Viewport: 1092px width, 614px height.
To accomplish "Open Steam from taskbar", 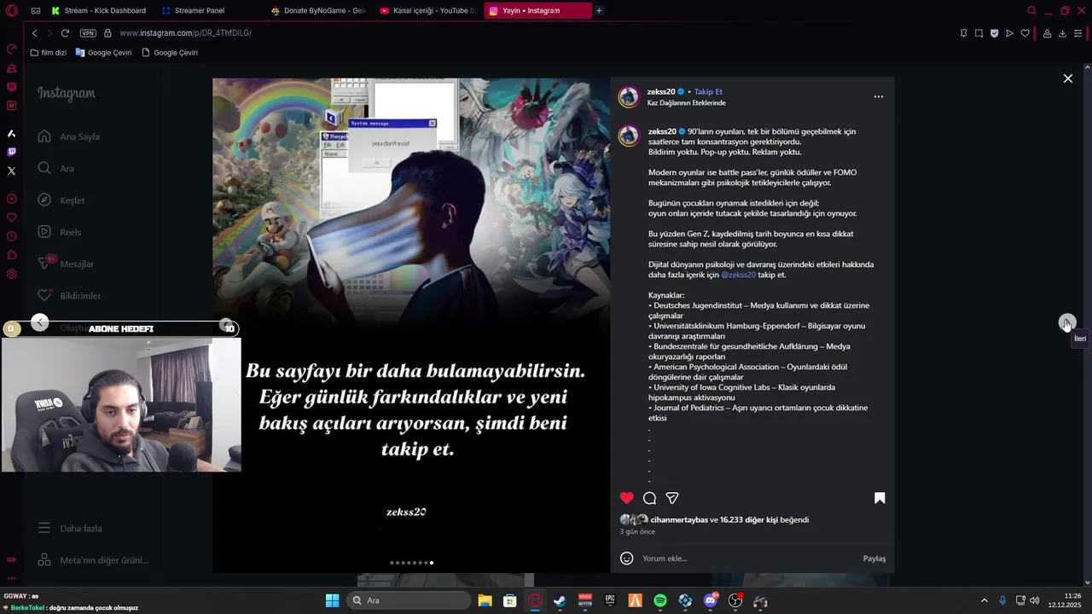I will [560, 600].
